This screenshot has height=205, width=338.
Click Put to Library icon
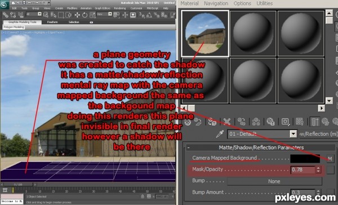coord(270,122)
